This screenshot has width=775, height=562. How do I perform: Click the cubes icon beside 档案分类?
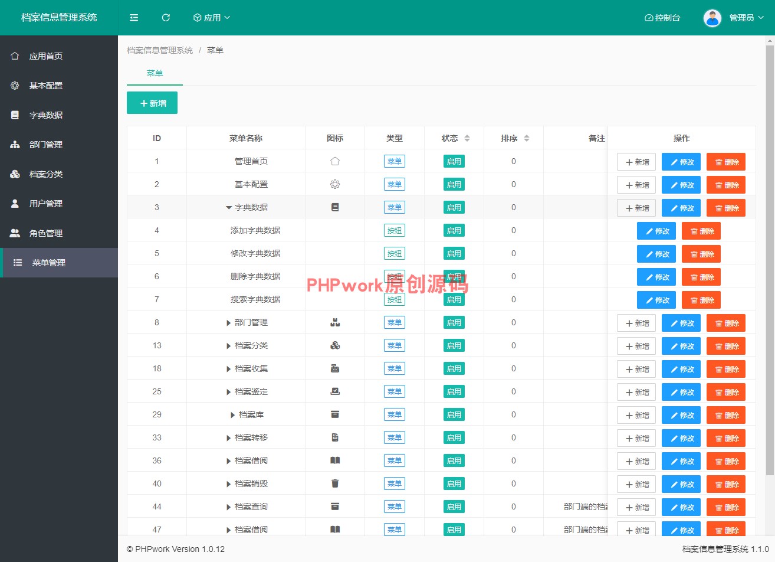(x=15, y=174)
